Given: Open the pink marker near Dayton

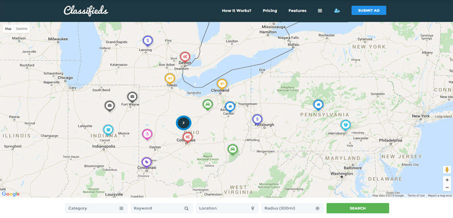Looking at the screenshot, I should click(x=147, y=134).
